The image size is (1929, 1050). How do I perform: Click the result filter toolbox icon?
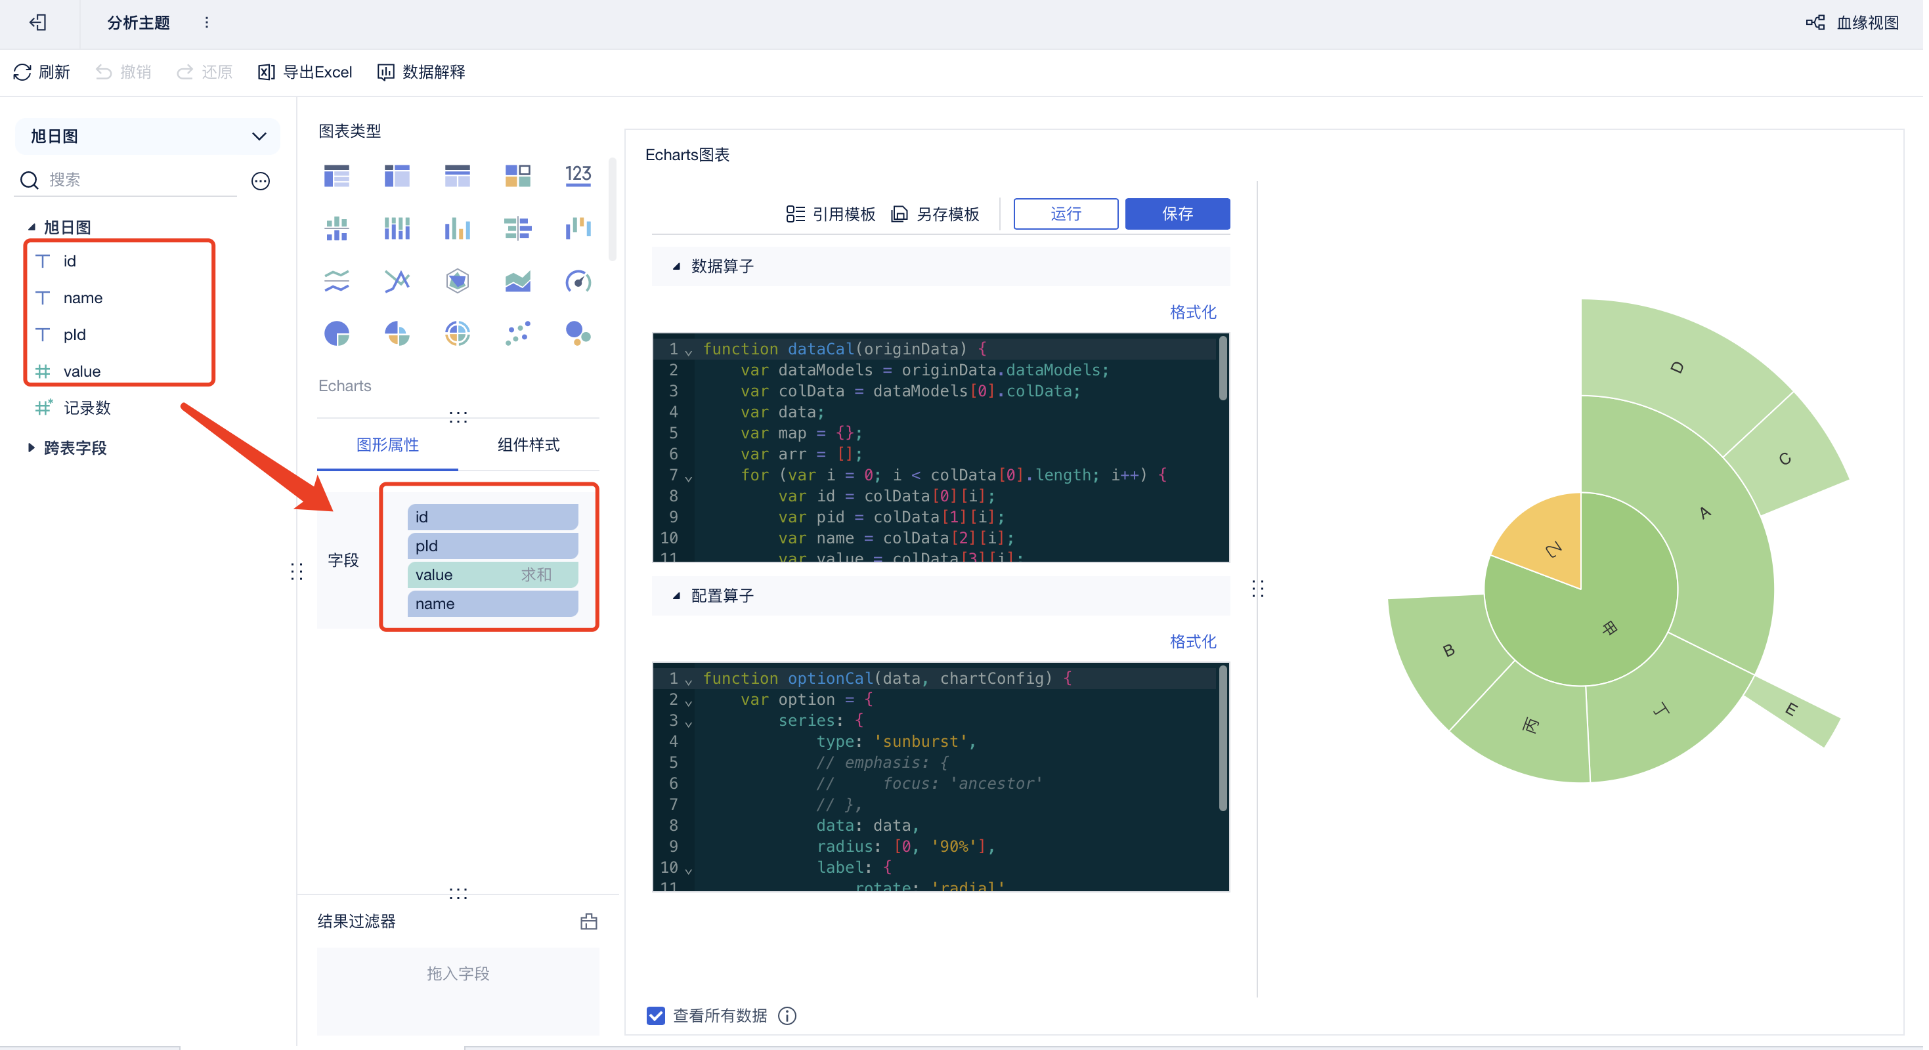588,921
